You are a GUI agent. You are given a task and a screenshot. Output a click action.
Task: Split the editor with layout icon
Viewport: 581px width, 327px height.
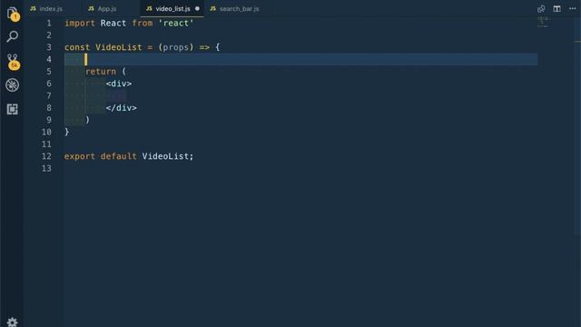(x=556, y=8)
